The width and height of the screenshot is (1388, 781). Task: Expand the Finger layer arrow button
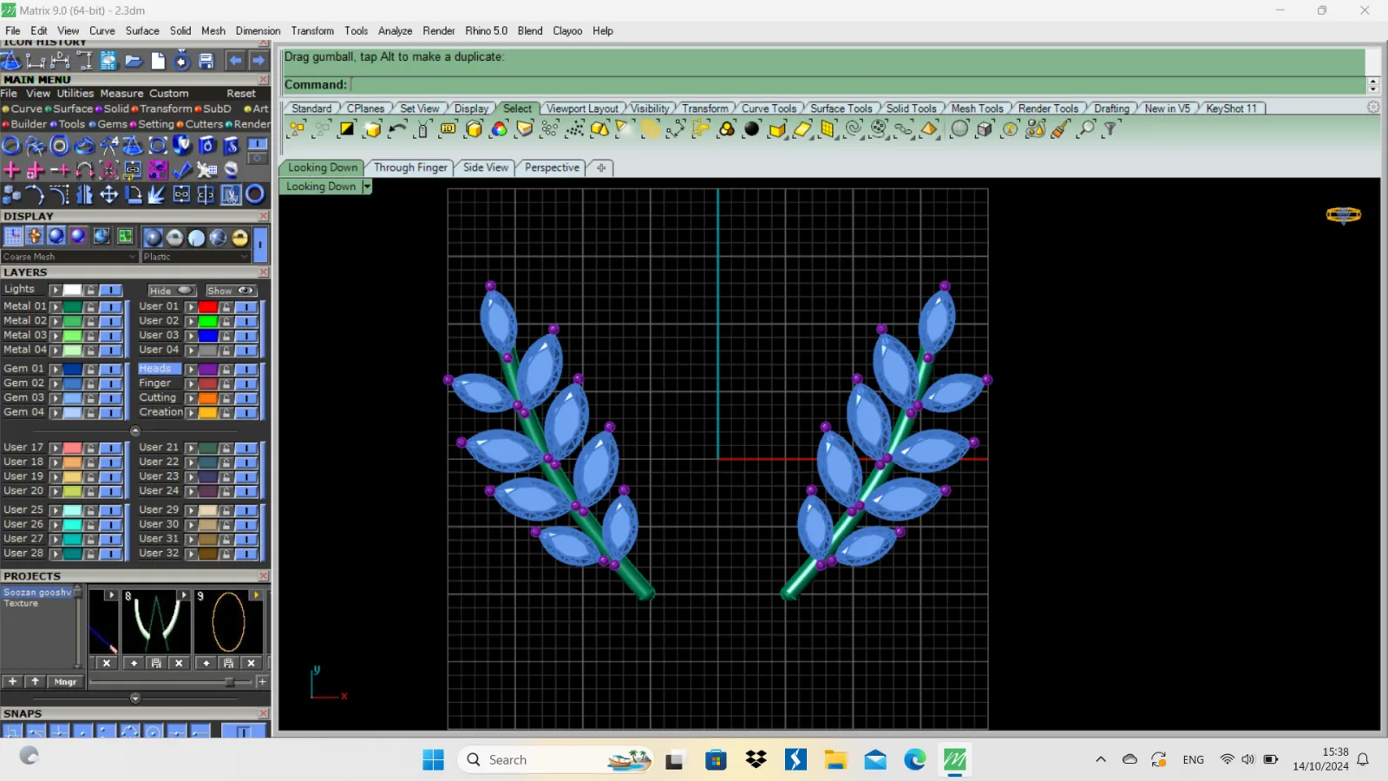(191, 384)
